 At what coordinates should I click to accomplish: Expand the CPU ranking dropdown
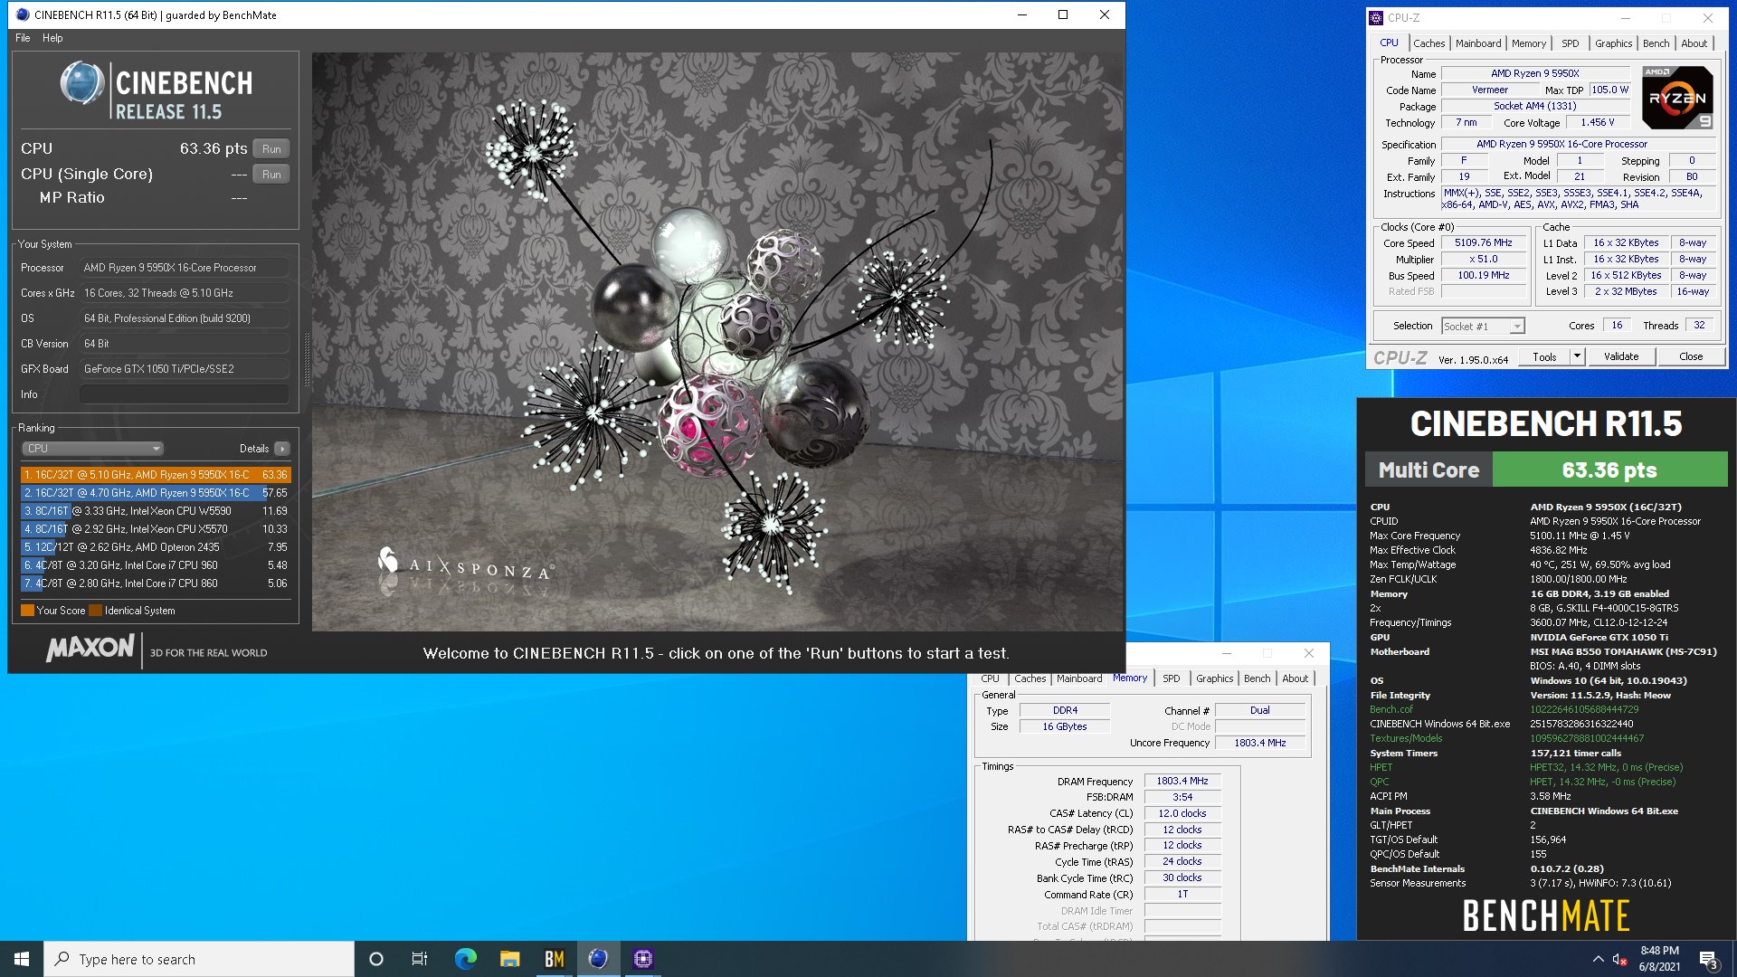pos(92,449)
